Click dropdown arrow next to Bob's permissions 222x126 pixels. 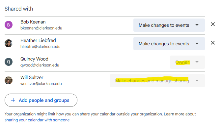(x=197, y=25)
